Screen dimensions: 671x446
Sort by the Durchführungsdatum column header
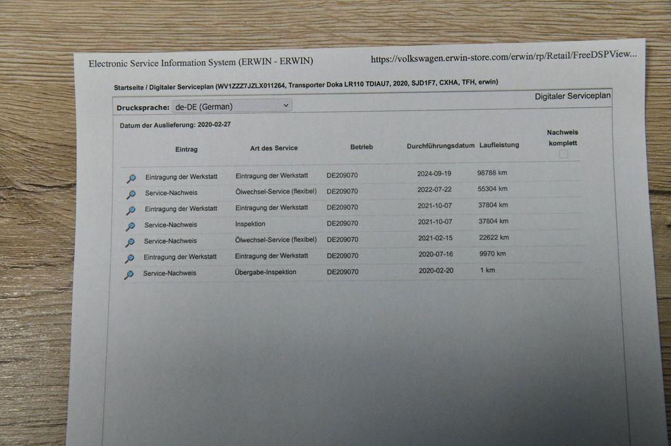(440, 145)
